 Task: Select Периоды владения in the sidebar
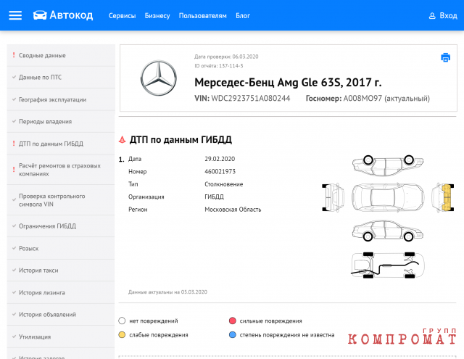pyautogui.click(x=61, y=122)
